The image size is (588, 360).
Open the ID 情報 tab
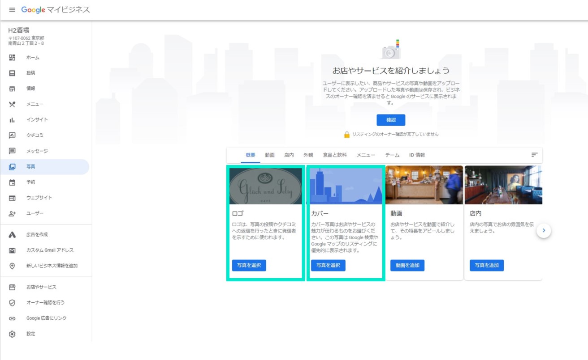point(417,155)
